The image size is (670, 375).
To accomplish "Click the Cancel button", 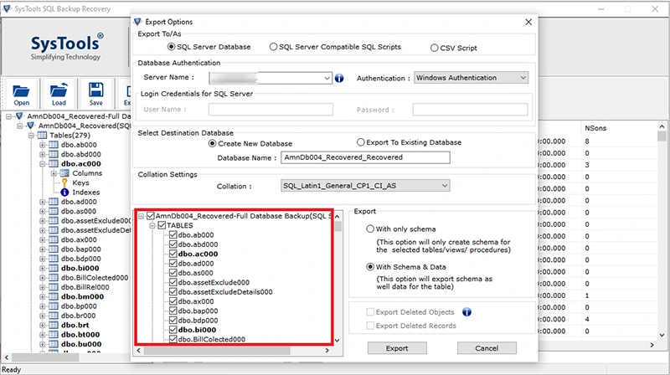I will click(x=487, y=348).
